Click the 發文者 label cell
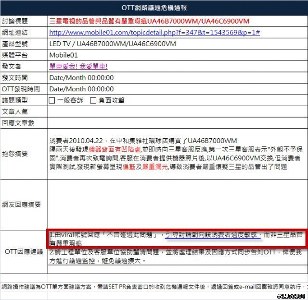Viewport: 308px width, 300px height. tap(24, 66)
